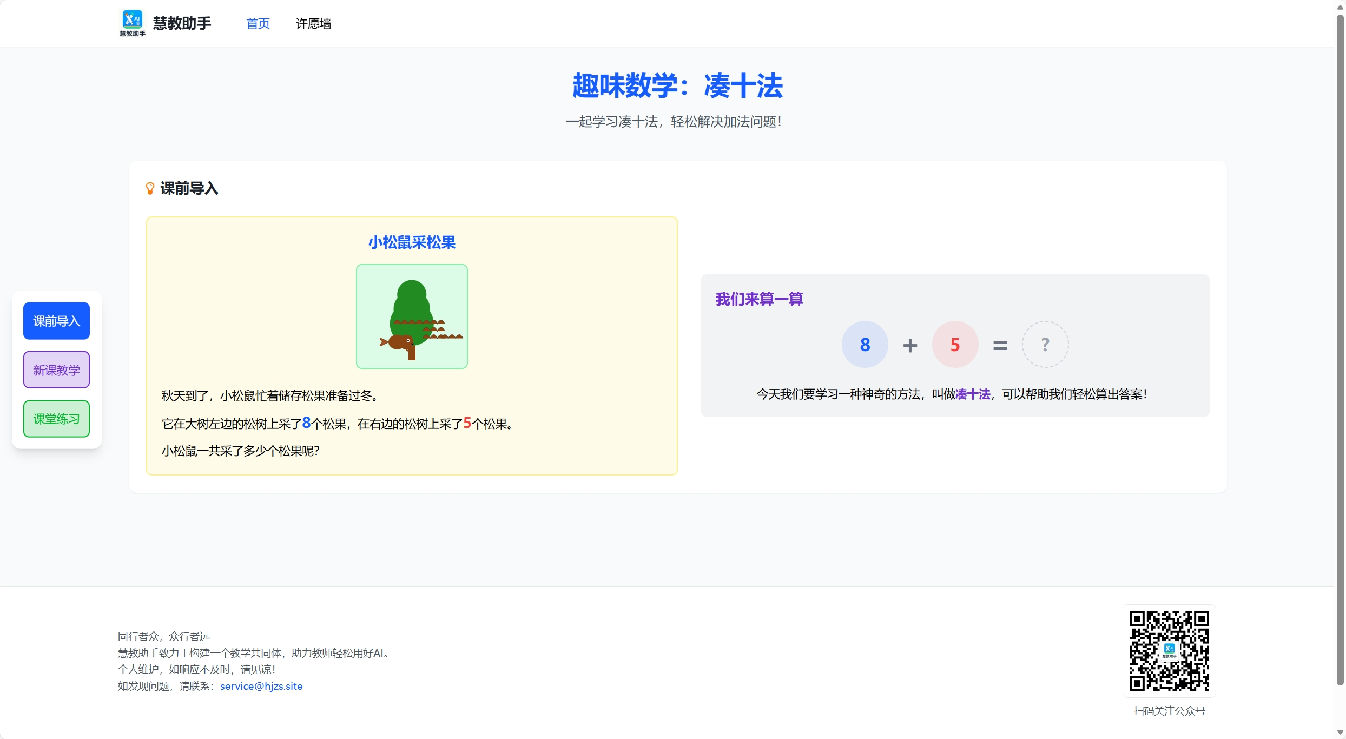Screen dimensions: 1346x739
Task: Click the line 秋天到了，小松鼠忙着储存松果准备过冬。
Action: tap(269, 396)
